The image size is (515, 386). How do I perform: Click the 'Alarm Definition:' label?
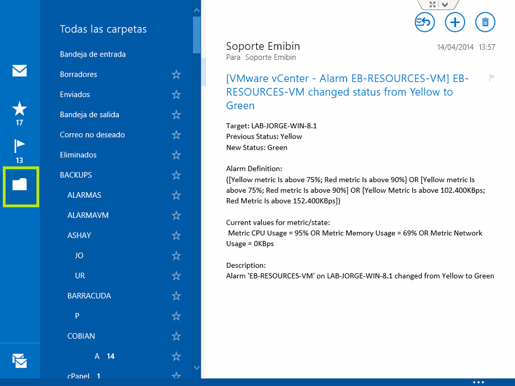click(x=254, y=169)
